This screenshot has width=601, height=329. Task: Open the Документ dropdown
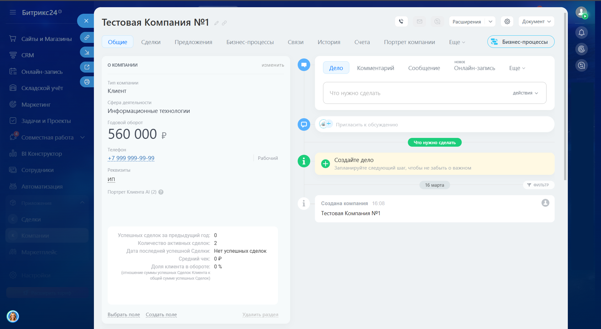536,22
